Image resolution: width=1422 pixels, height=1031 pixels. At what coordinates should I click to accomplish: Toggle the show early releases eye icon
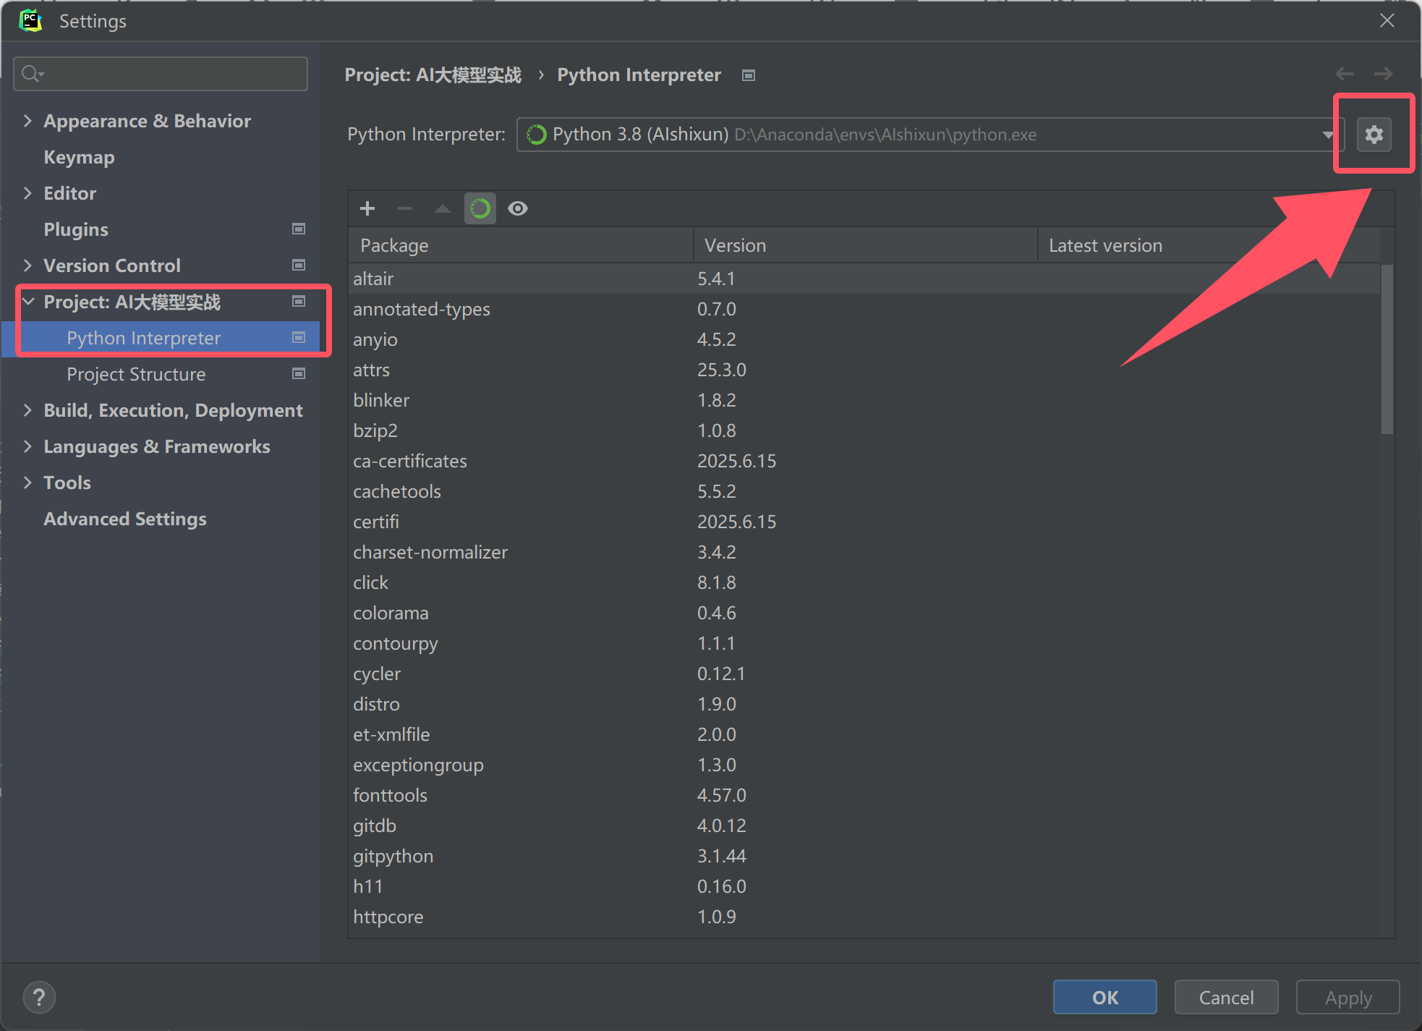(518, 208)
